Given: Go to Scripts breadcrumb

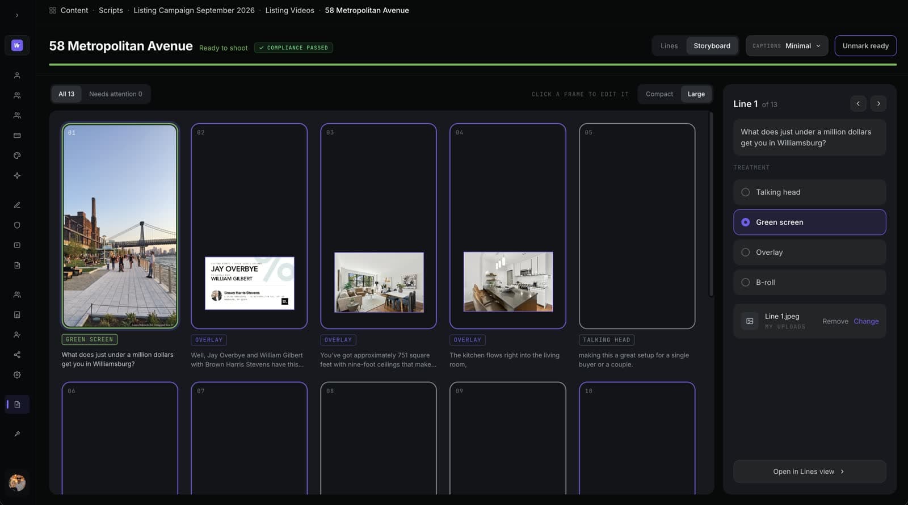Looking at the screenshot, I should [111, 10].
